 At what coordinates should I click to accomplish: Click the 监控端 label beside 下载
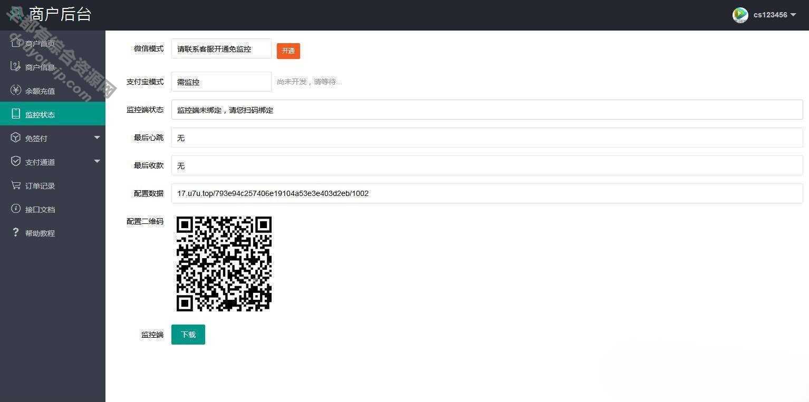click(x=152, y=335)
